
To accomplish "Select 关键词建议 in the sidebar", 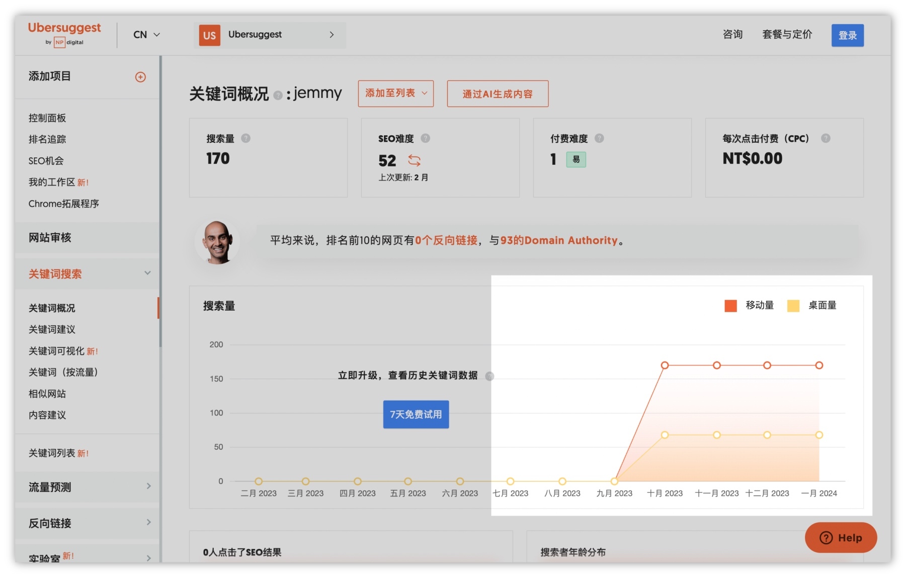I will tap(52, 329).
